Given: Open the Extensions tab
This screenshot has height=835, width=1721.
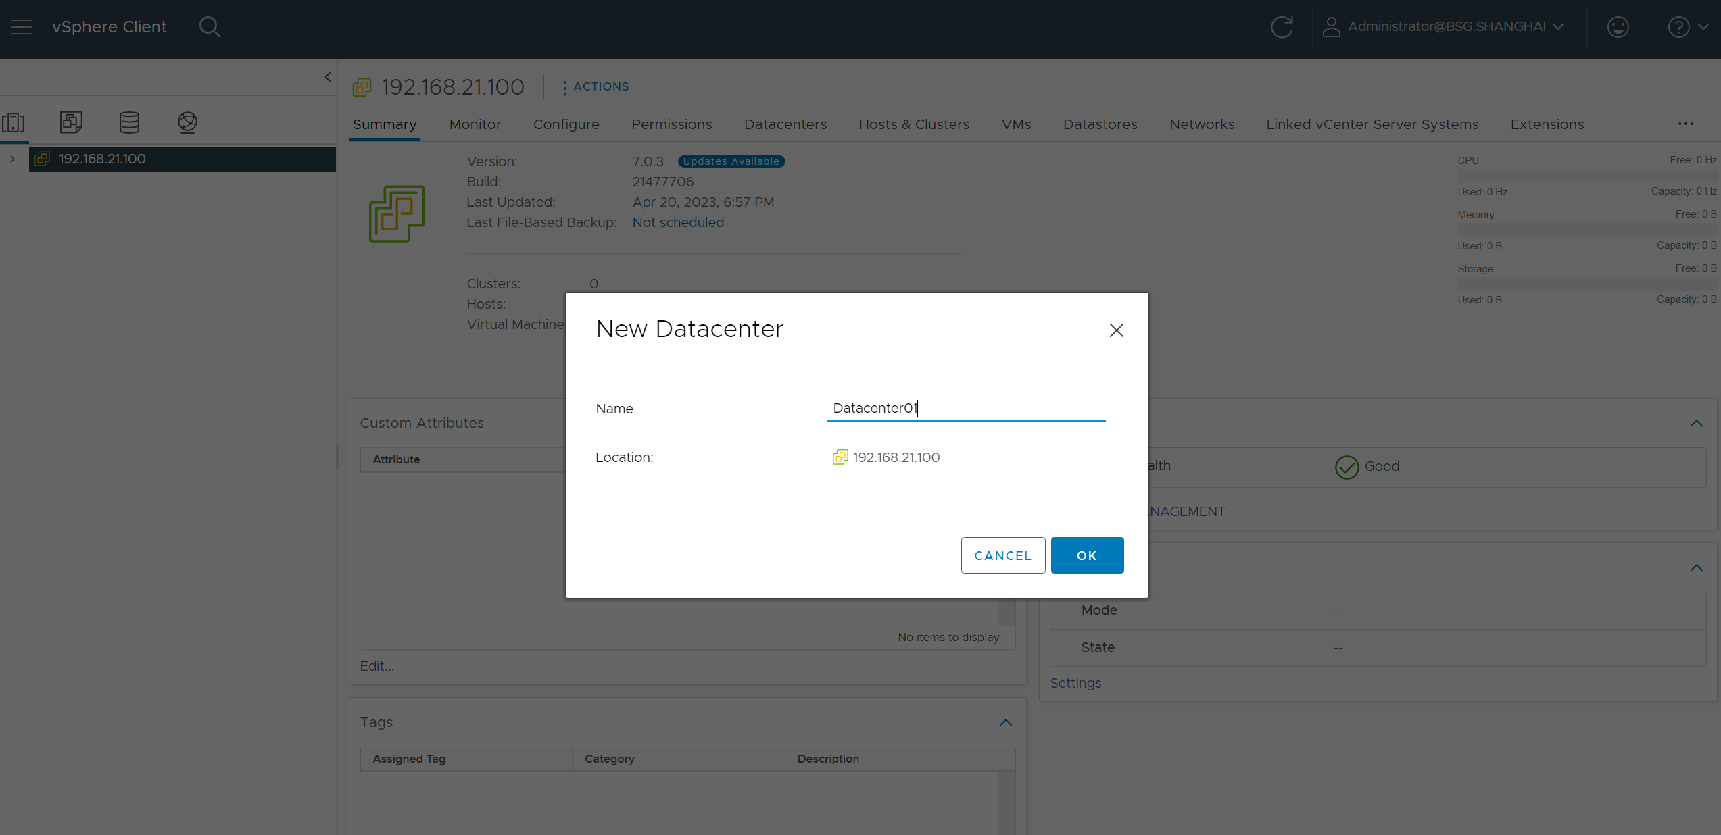Looking at the screenshot, I should tap(1547, 124).
